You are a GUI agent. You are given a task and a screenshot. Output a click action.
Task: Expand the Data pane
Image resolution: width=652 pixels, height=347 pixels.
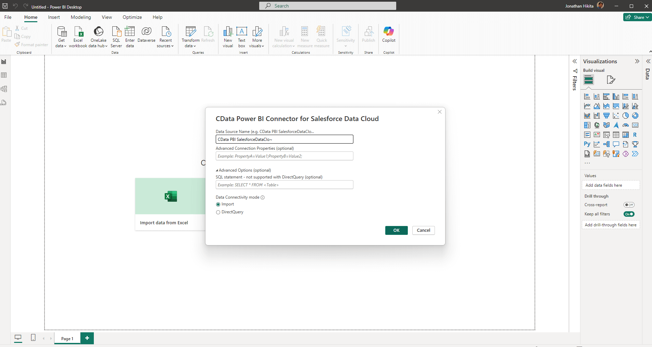tap(648, 62)
